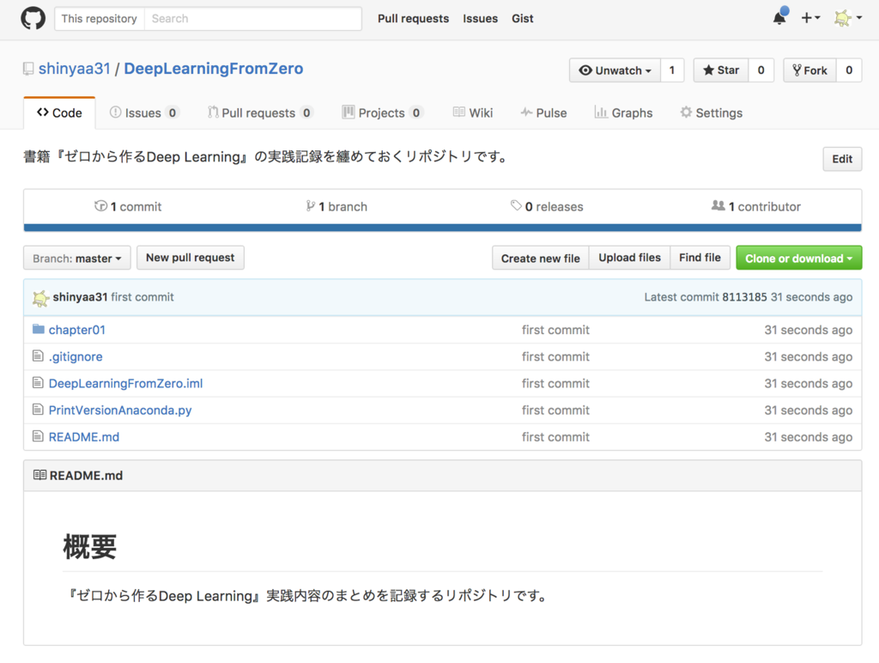Screen dimensions: 879x663
Task: Open the Branch: master selector
Action: 76,258
